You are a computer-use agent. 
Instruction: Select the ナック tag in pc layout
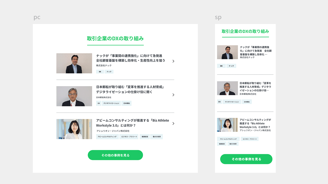109,72
